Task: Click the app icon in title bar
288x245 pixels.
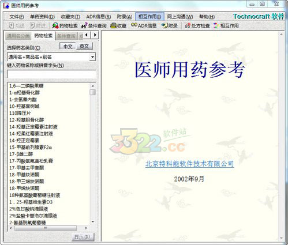Action: 6,5
